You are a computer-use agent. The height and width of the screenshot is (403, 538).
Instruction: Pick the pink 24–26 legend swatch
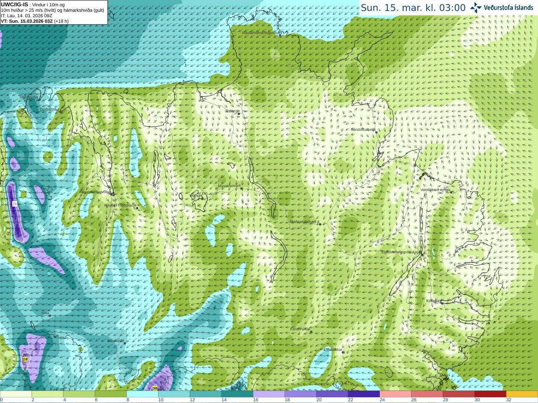click(396, 394)
